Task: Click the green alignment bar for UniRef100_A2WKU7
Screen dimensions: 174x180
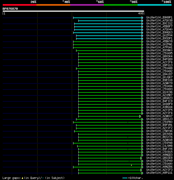Action: 109,116
